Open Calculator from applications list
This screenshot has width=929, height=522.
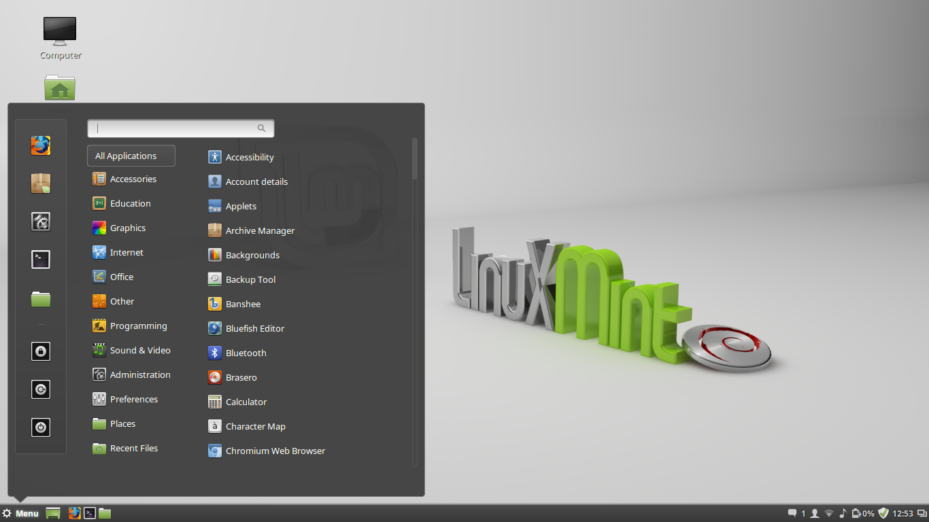[246, 402]
